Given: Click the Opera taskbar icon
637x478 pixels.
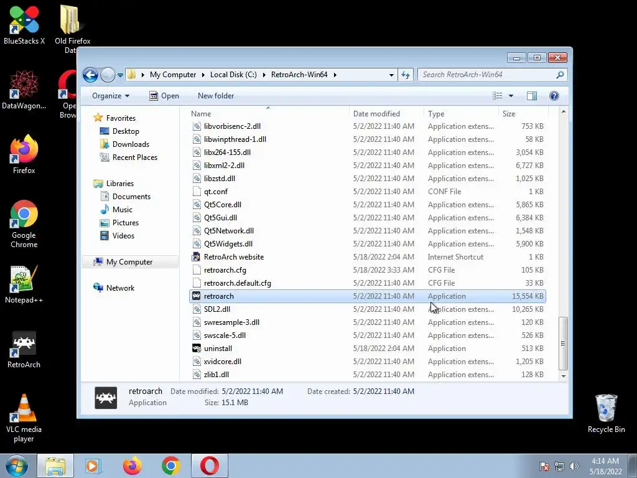Looking at the screenshot, I should pos(209,466).
